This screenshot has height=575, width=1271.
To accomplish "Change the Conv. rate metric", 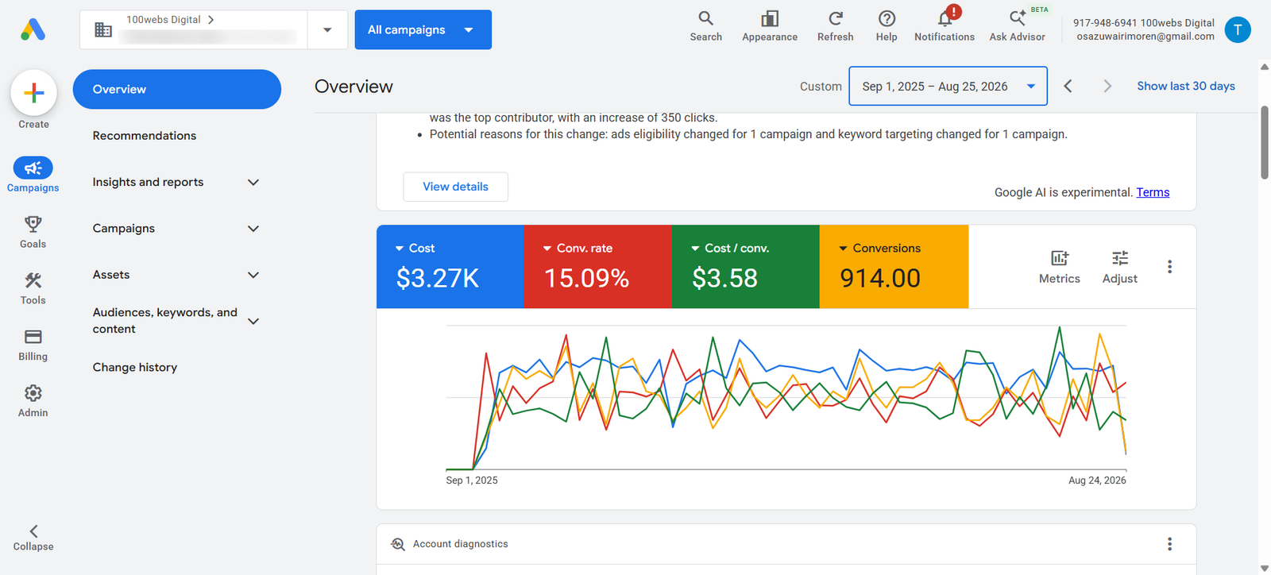I will tap(597, 267).
